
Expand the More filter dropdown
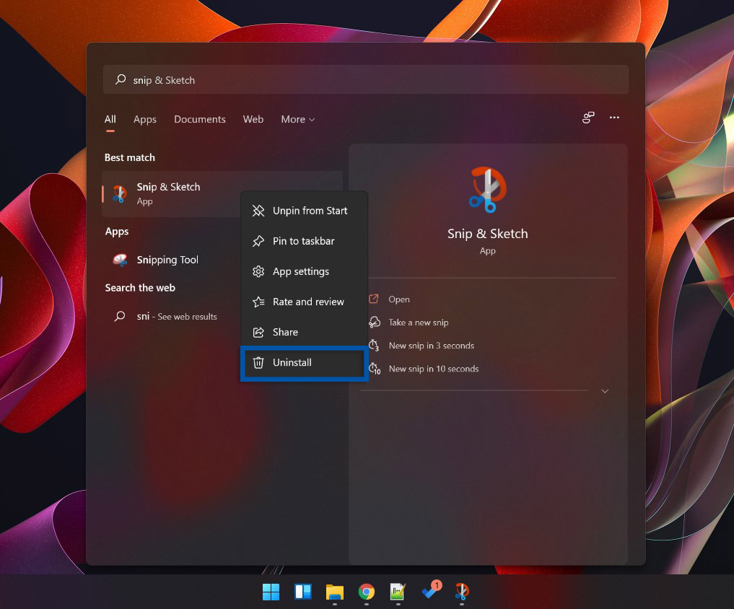297,119
